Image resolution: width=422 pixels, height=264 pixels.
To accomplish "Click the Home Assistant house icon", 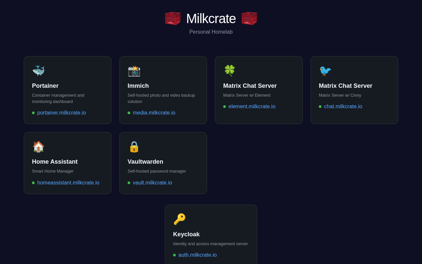I will [38, 147].
